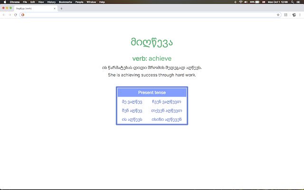304x190 pixels.
Task: Open the File menu
Action: point(25,2)
